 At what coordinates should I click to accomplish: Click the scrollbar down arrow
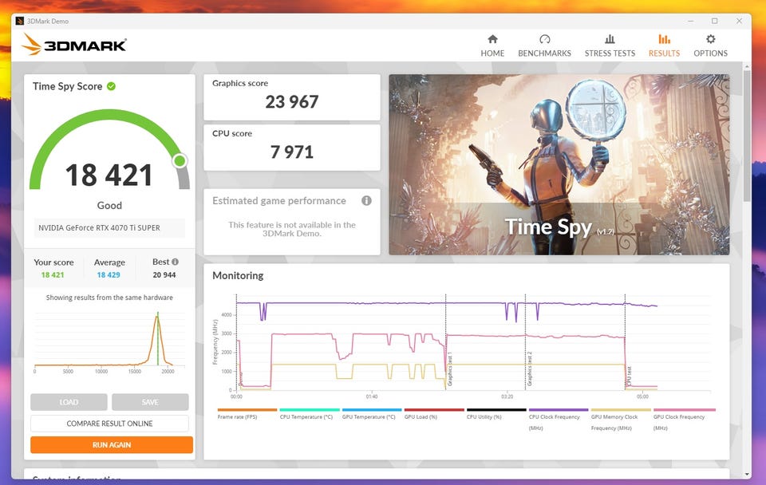(x=747, y=475)
